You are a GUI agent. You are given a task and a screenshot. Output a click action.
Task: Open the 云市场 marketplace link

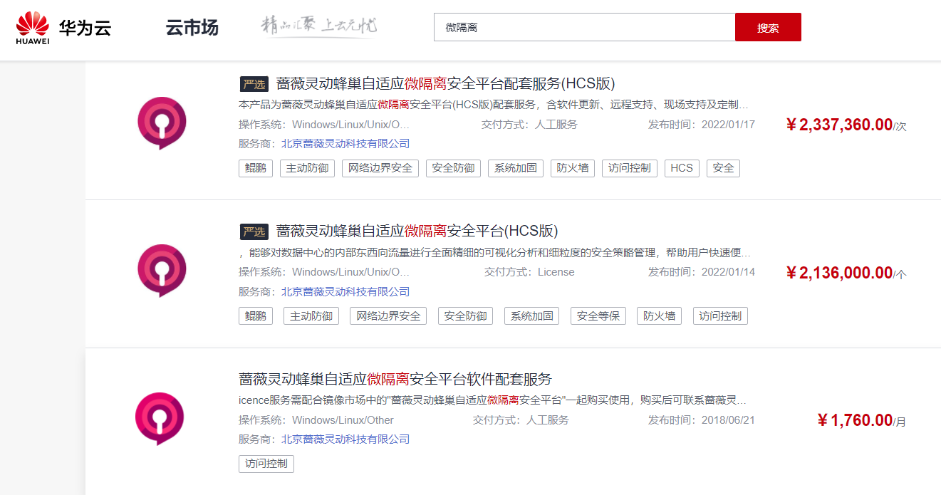(x=192, y=28)
